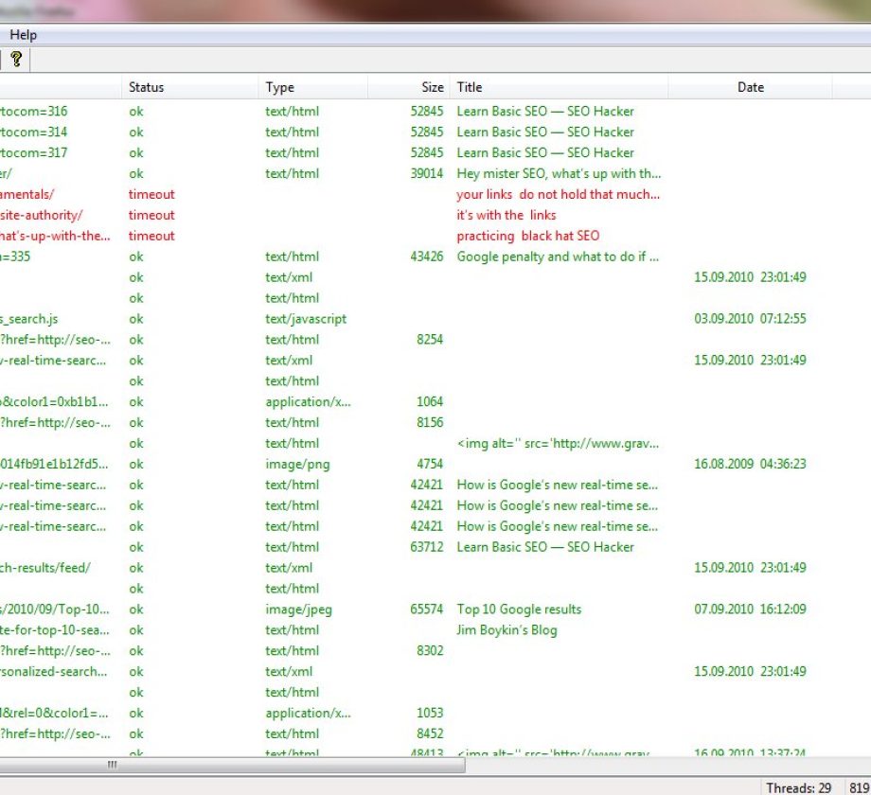
Task: Sort the list by Status column
Action: [x=147, y=87]
